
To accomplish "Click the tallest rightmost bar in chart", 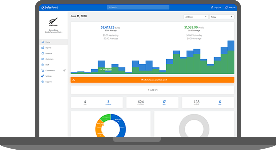I will (x=231, y=57).
